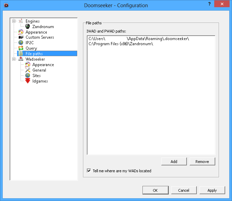Click the File paths folder icon
The image size is (232, 201).
(x=21, y=53)
